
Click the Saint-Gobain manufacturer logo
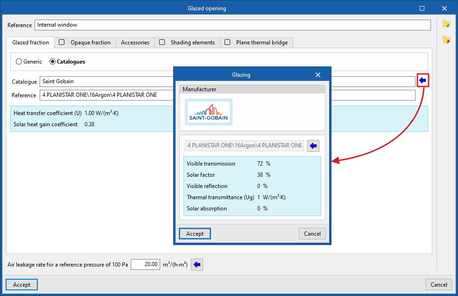tap(209, 112)
